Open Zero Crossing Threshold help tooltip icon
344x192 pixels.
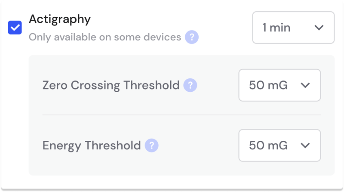click(x=190, y=85)
